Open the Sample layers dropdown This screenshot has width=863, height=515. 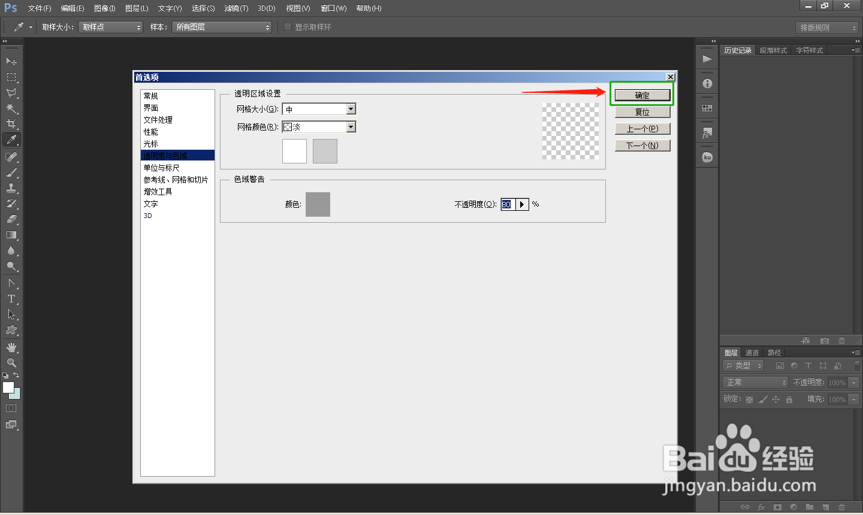(222, 27)
